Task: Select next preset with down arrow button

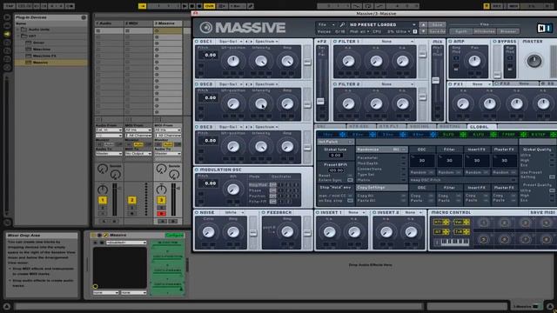Action: click(x=423, y=31)
